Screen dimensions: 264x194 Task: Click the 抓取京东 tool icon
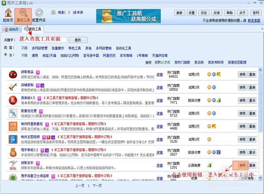[13, 165]
